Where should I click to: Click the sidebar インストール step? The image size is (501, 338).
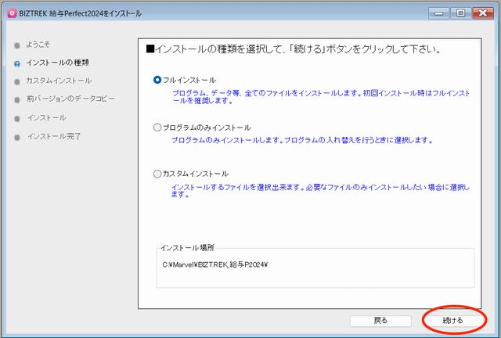pos(47,118)
